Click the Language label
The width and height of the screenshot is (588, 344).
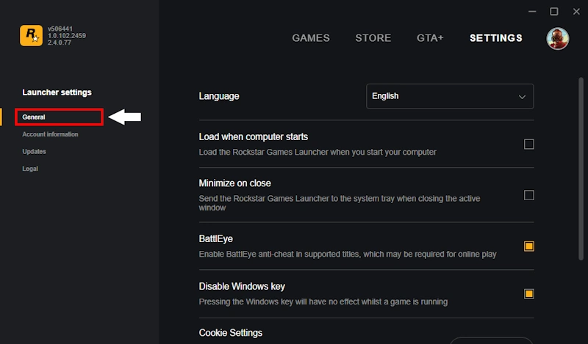click(x=219, y=96)
